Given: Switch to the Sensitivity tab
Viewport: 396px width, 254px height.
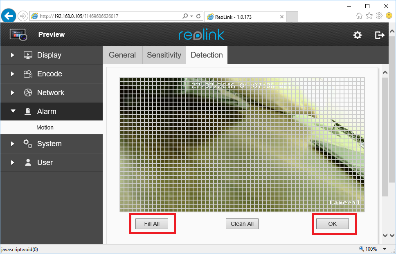Looking at the screenshot, I should [x=164, y=55].
